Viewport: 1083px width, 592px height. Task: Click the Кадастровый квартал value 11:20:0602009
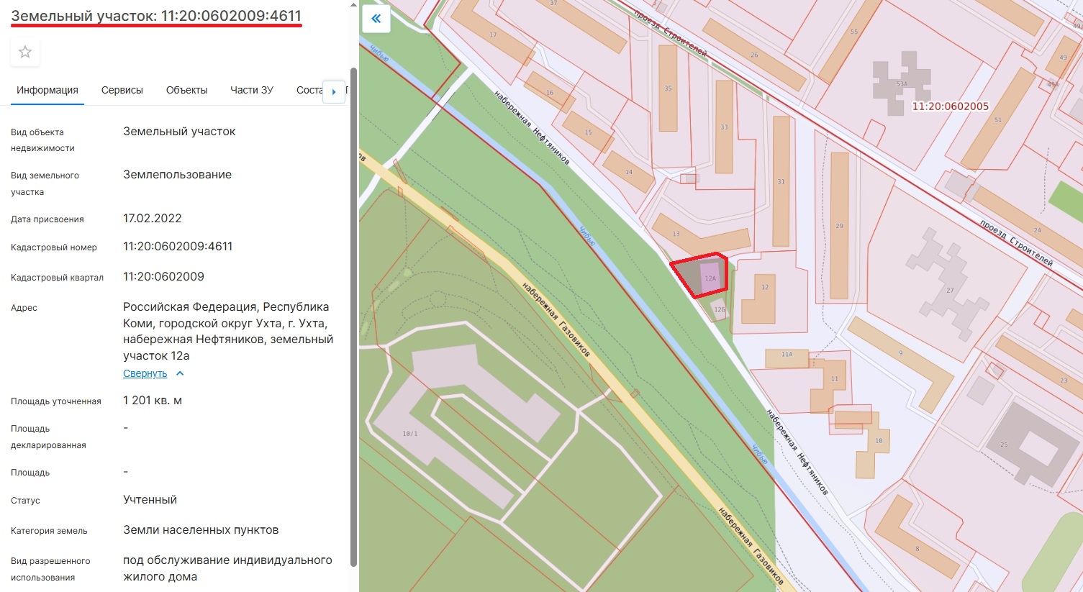(163, 276)
